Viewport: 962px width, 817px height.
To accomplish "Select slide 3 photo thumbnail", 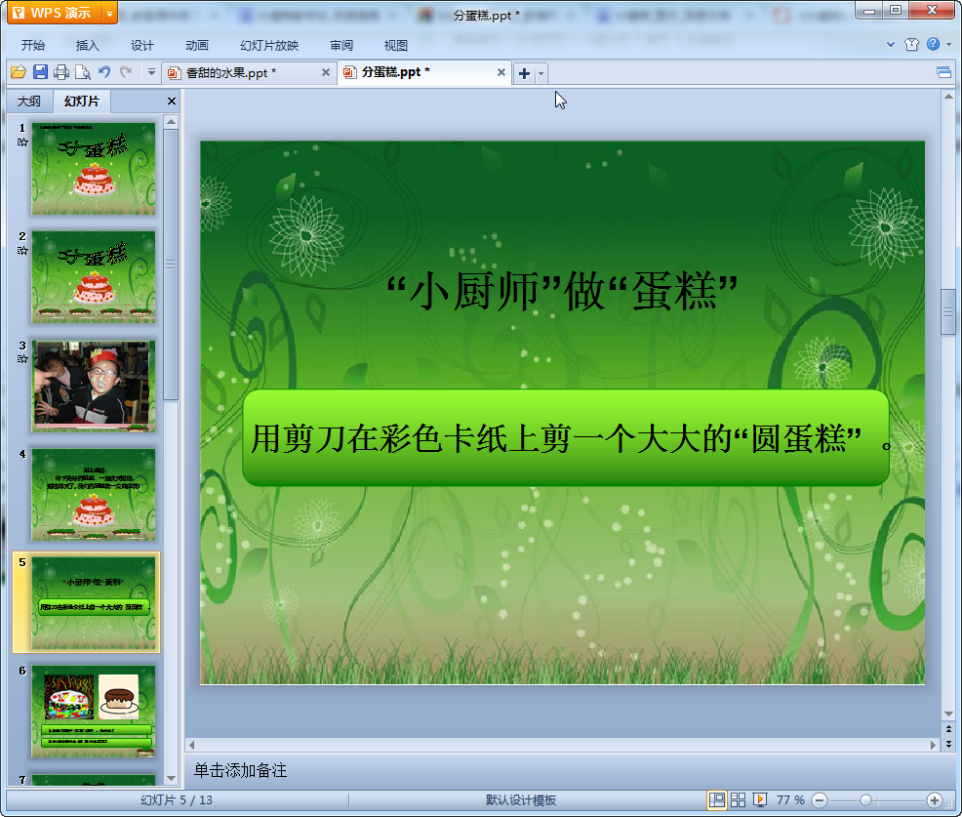I will point(94,387).
